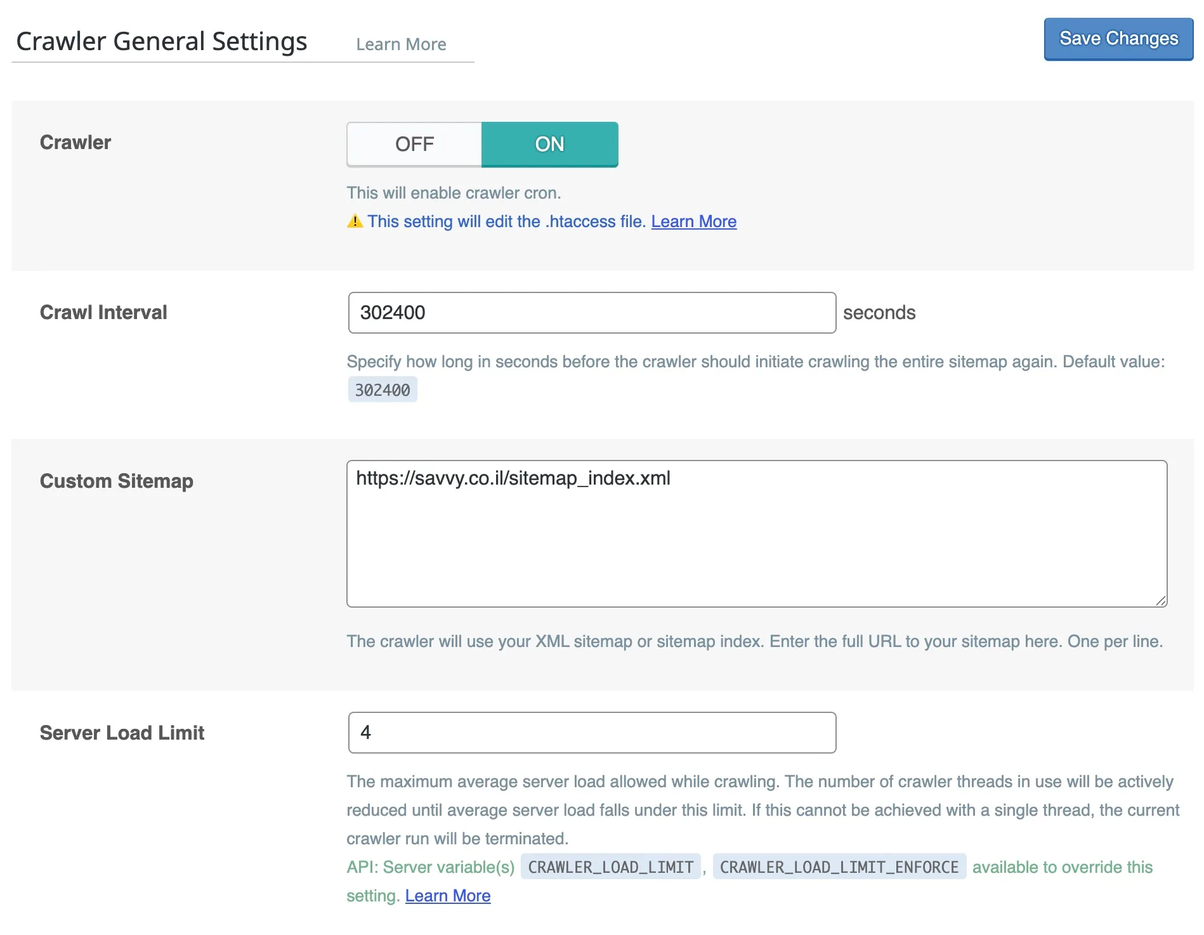Viewport: 1204px width, 935px height.
Task: Focus the Server Load Limit input field
Action: pyautogui.click(x=592, y=733)
